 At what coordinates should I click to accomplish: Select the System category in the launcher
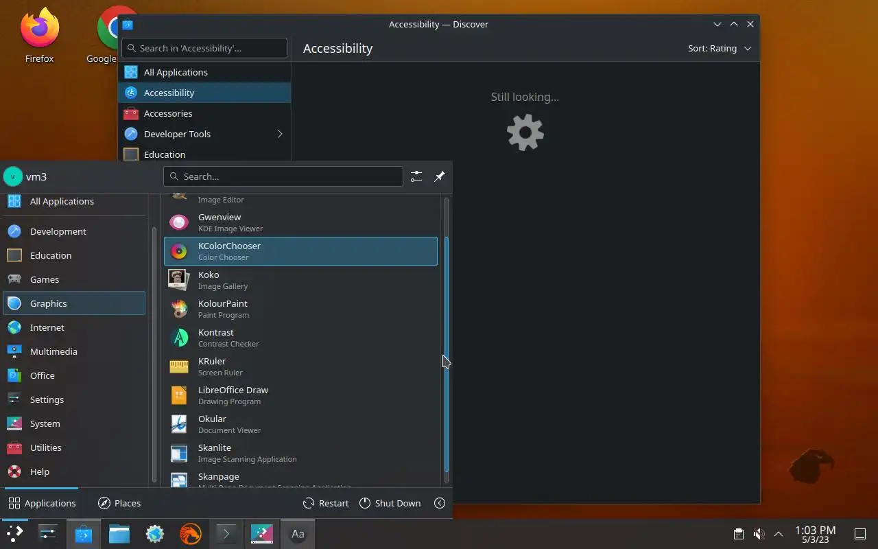[x=74, y=423]
